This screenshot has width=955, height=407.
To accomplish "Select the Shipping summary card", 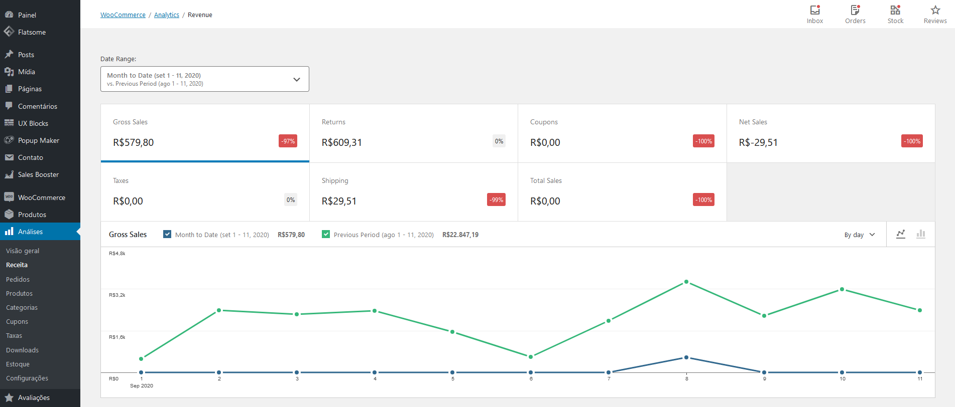I will point(414,192).
